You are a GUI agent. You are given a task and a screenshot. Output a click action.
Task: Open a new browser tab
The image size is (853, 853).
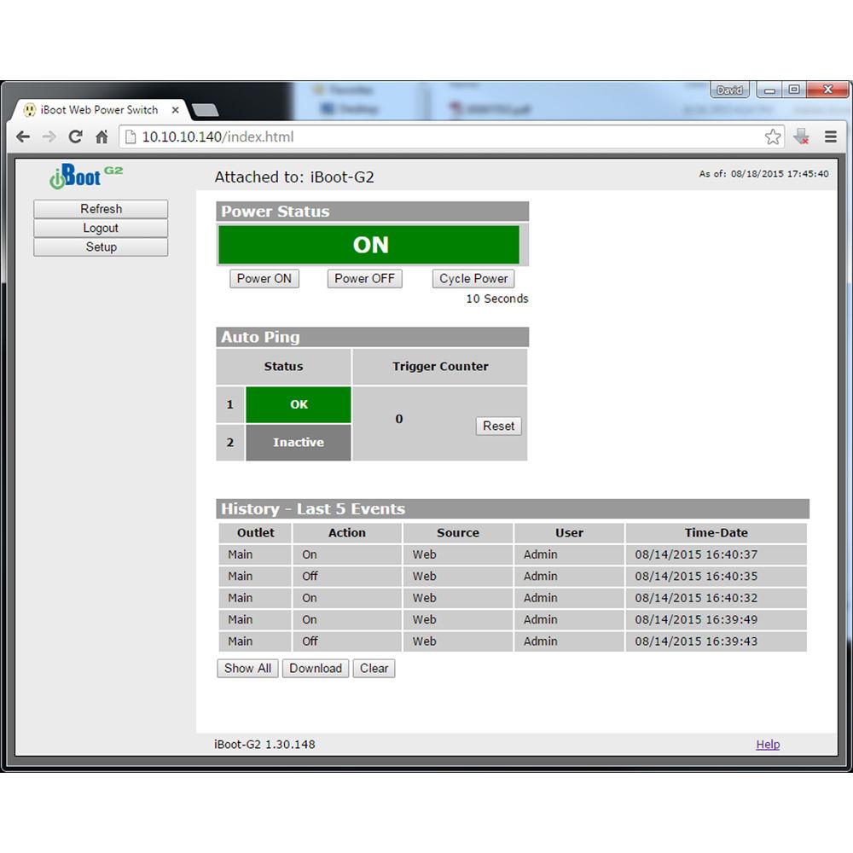pyautogui.click(x=206, y=110)
